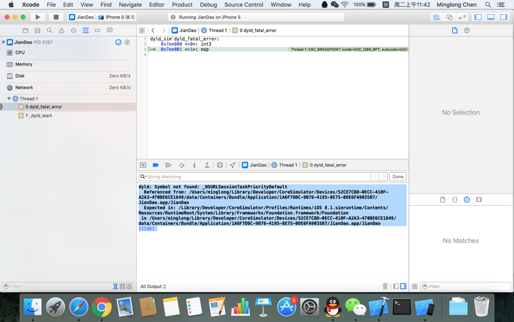Toggle the Debug area visibility
The height and width of the screenshot is (322, 514).
[x=491, y=17]
